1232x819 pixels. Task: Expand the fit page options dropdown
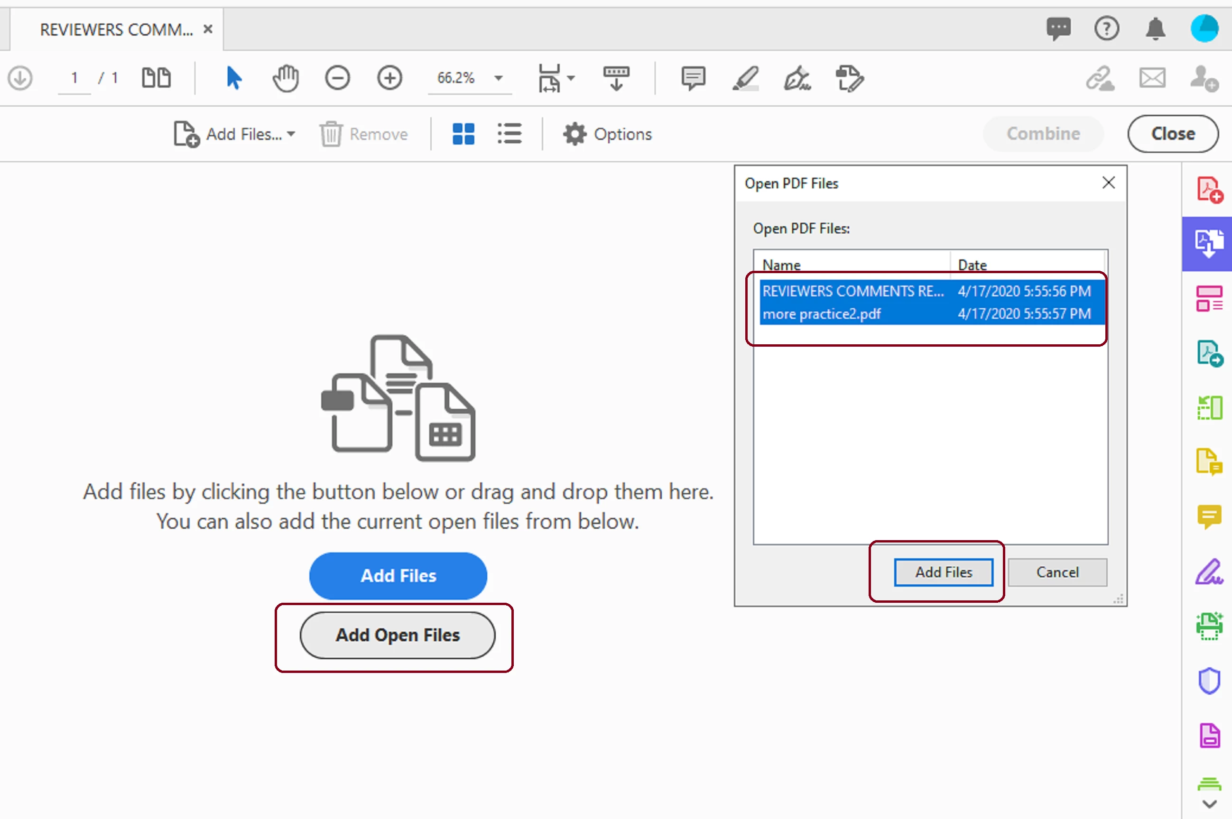[x=571, y=79]
